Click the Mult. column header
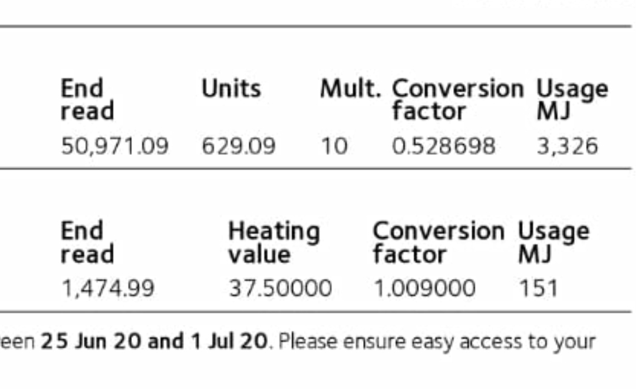This screenshot has height=389, width=636. [x=350, y=89]
